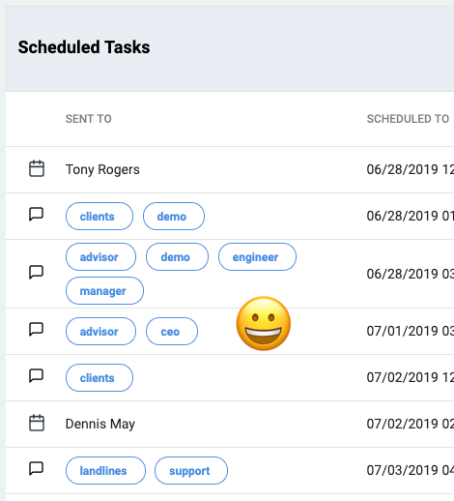Viewport: 454px width, 501px height.
Task: Open the Tony Rogers recipient
Action: (x=102, y=169)
